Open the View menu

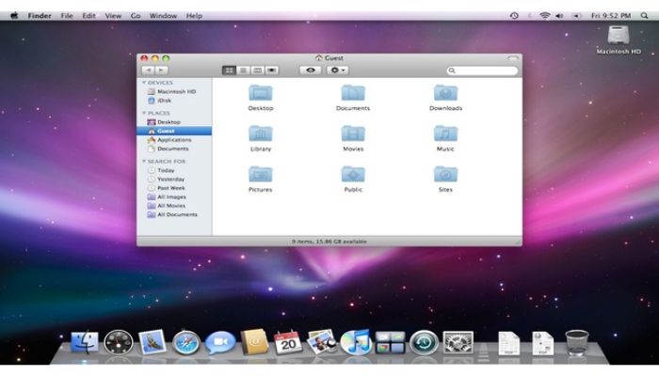click(113, 16)
